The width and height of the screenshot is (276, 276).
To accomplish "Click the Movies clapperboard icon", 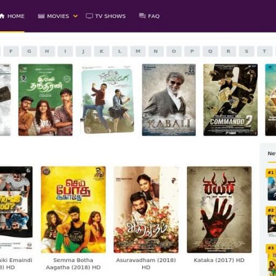I will tap(41, 16).
